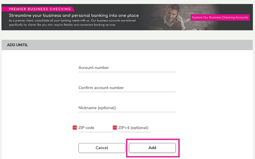Screen dimensions: 255x159
Task: Click the Add button
Action: (152, 148)
